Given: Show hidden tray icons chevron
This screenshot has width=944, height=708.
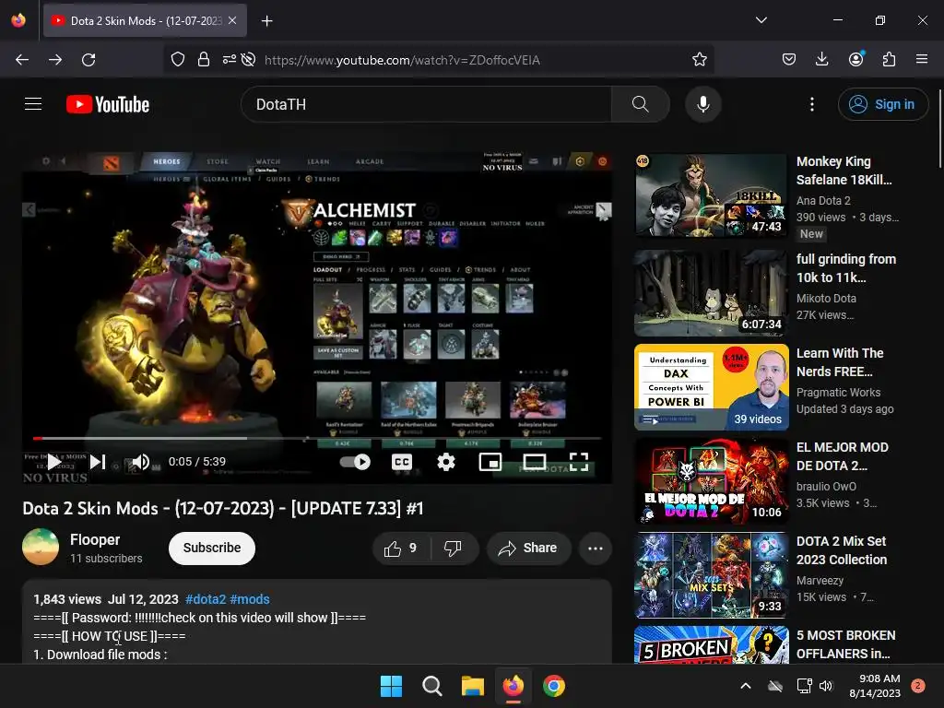Looking at the screenshot, I should 745,686.
